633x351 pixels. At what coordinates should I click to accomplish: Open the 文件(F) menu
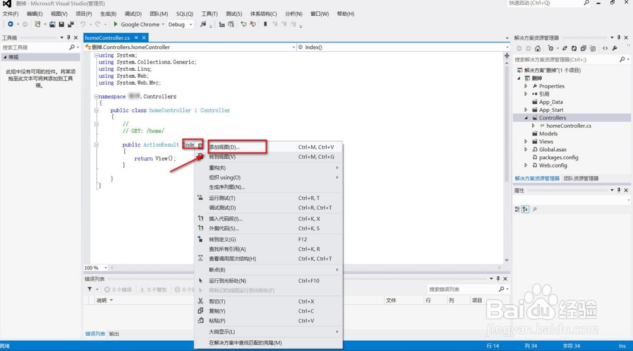click(11, 14)
